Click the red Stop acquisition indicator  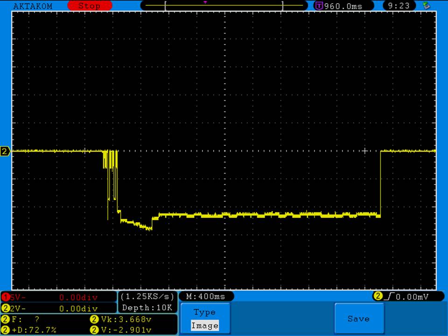[90, 6]
